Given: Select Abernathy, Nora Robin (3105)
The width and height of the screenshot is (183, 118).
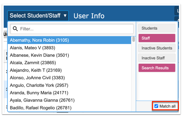Looking at the screenshot, I should (x=69, y=40).
